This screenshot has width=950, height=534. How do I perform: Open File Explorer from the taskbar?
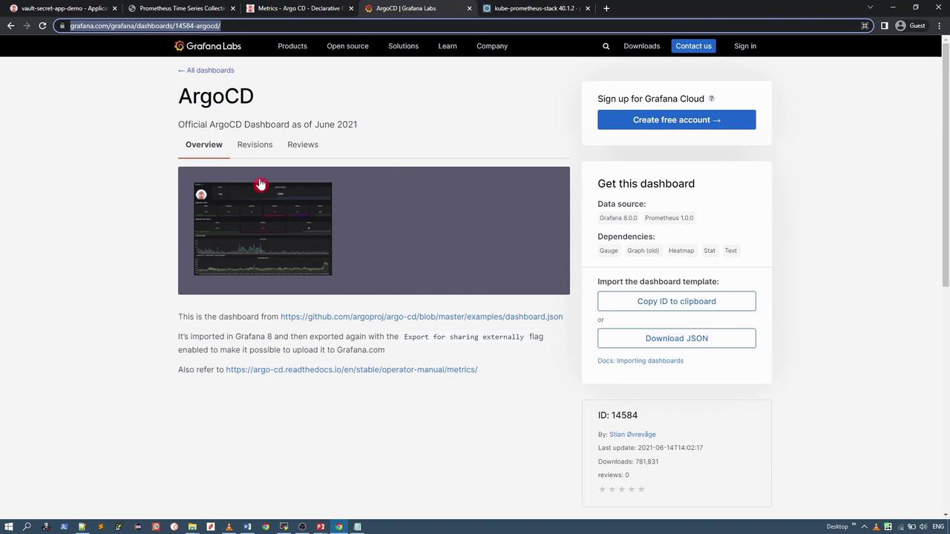pyautogui.click(x=192, y=527)
